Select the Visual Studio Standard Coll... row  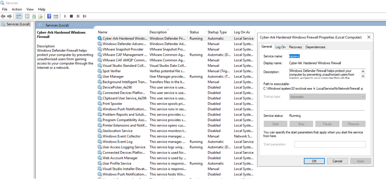click(176, 65)
